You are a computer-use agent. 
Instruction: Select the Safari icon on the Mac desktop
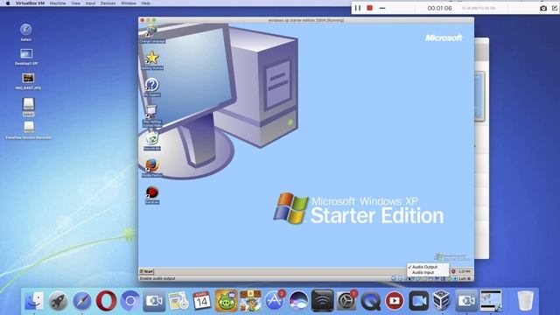[25, 32]
